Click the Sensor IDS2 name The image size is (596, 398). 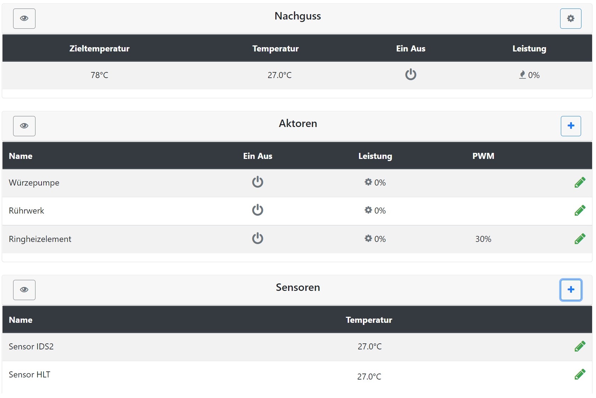[x=31, y=347]
